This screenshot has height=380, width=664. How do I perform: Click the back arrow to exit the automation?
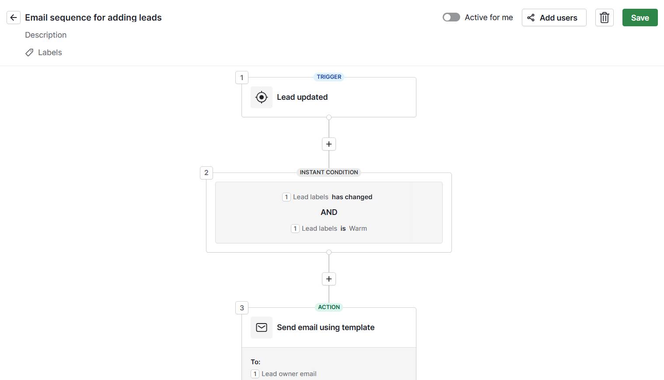click(13, 18)
